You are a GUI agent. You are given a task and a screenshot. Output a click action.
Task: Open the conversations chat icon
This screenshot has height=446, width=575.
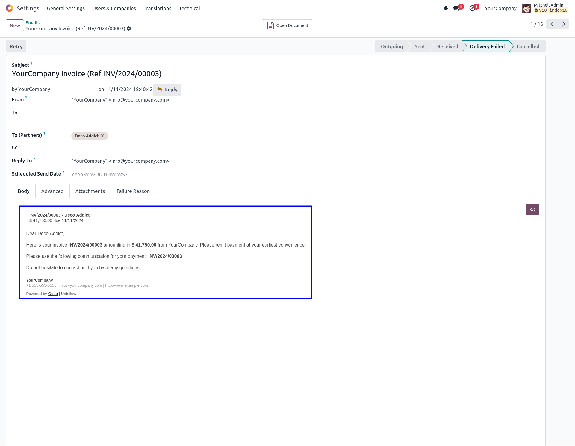click(x=456, y=8)
